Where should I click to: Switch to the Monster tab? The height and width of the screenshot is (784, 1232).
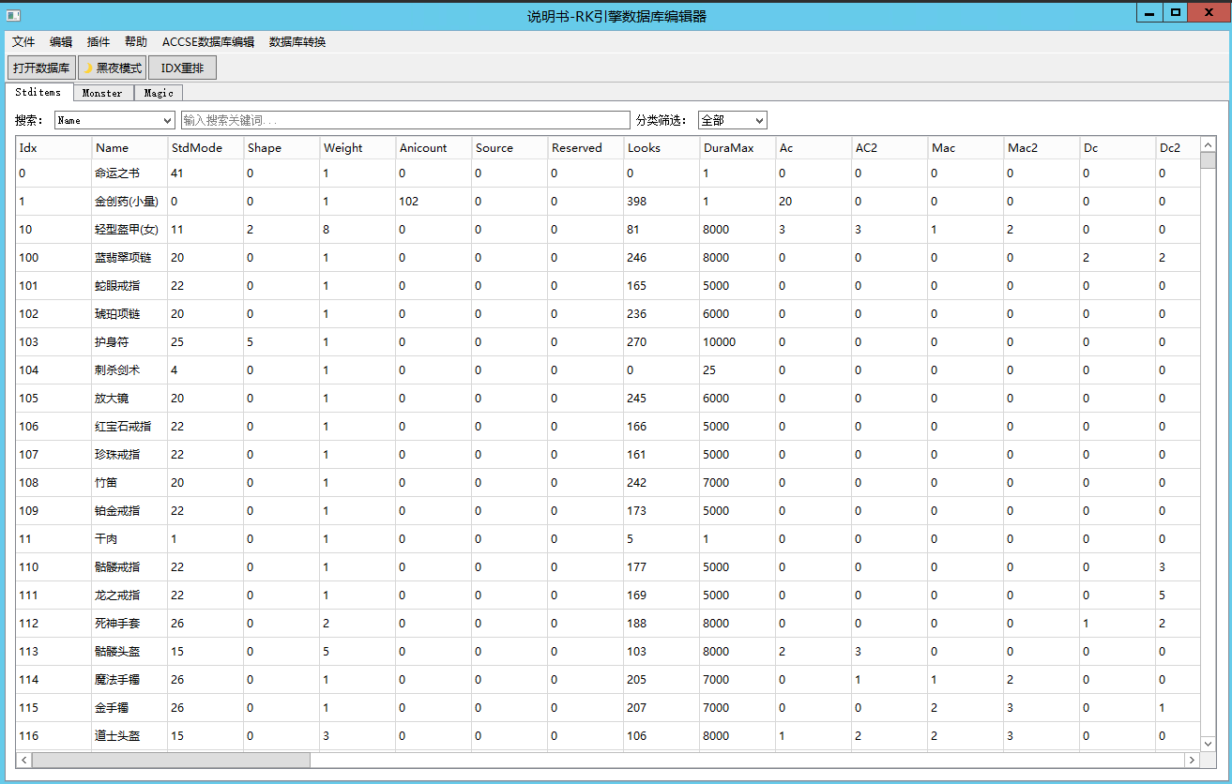click(x=102, y=93)
